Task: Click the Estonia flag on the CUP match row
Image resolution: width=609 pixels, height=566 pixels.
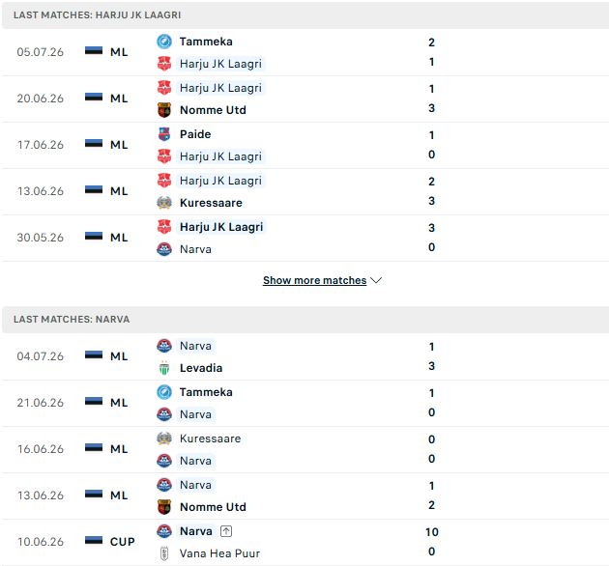Action: click(94, 540)
